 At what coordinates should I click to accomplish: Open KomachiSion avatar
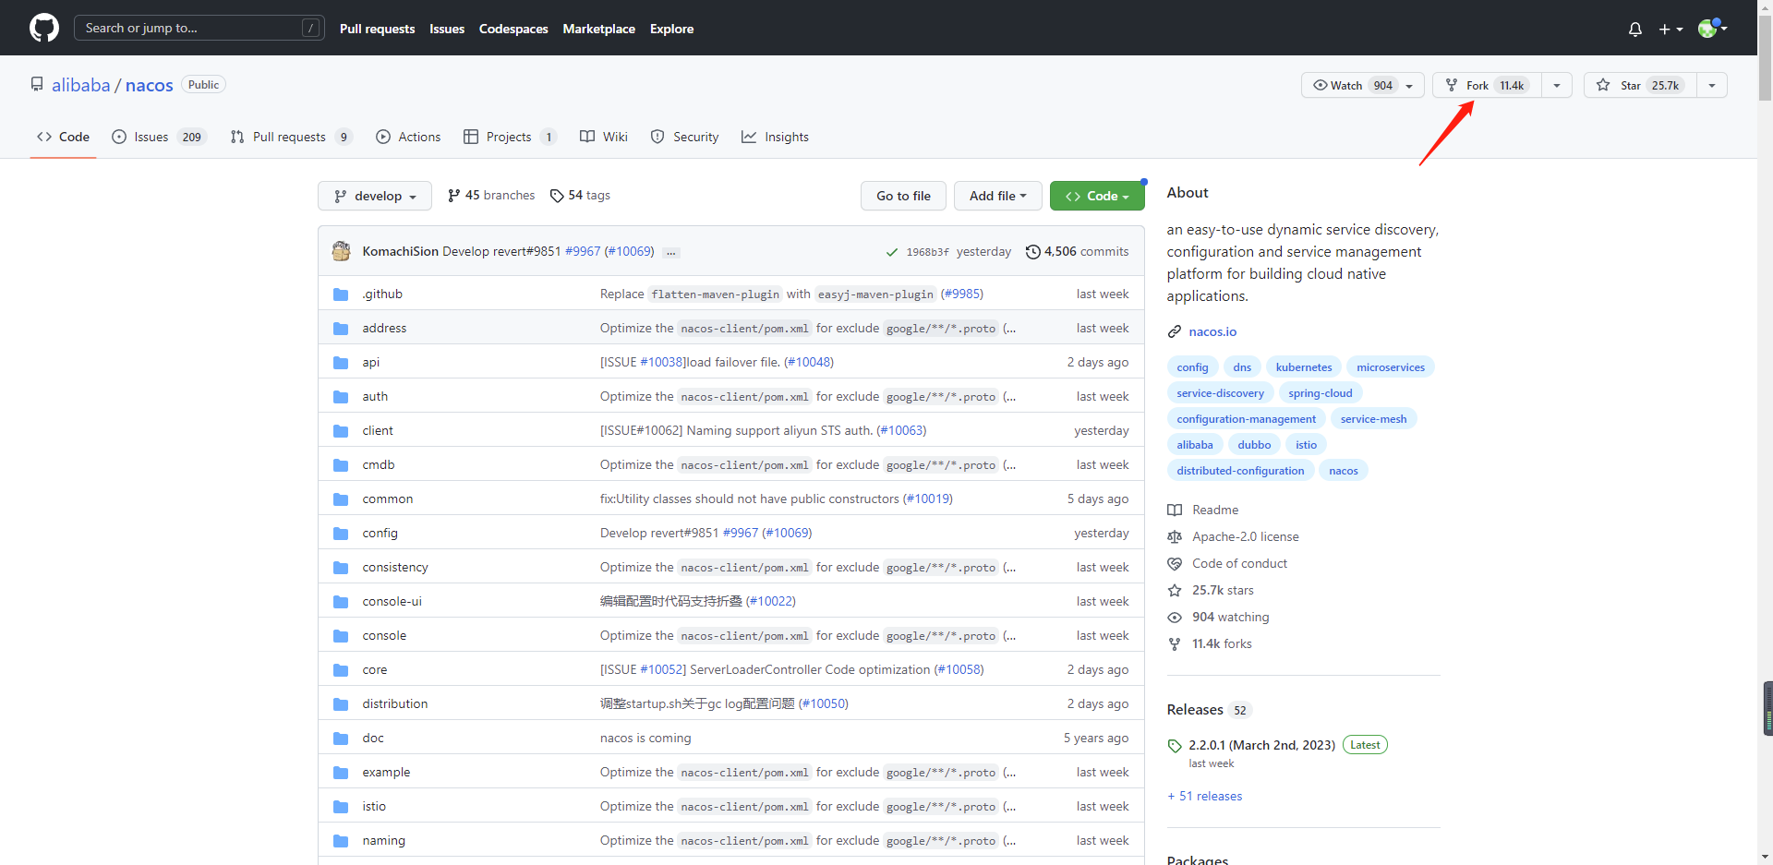click(x=342, y=251)
